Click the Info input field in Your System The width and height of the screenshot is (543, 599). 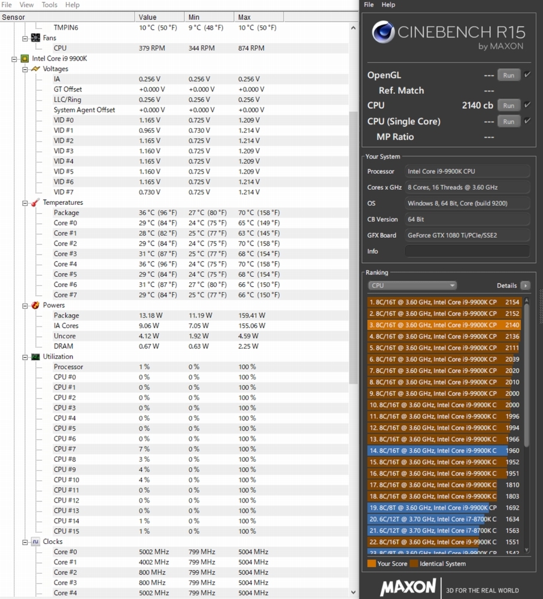pos(468,252)
